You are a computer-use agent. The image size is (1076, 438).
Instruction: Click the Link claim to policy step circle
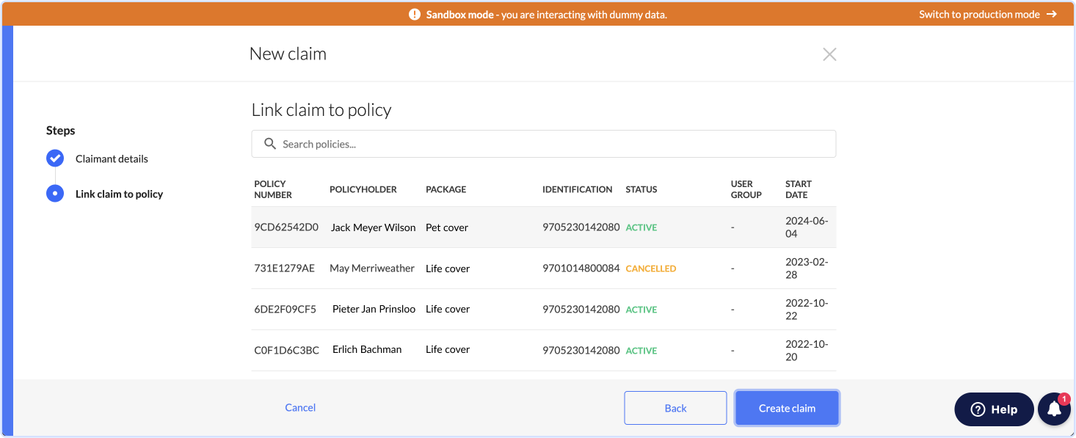[x=55, y=194]
